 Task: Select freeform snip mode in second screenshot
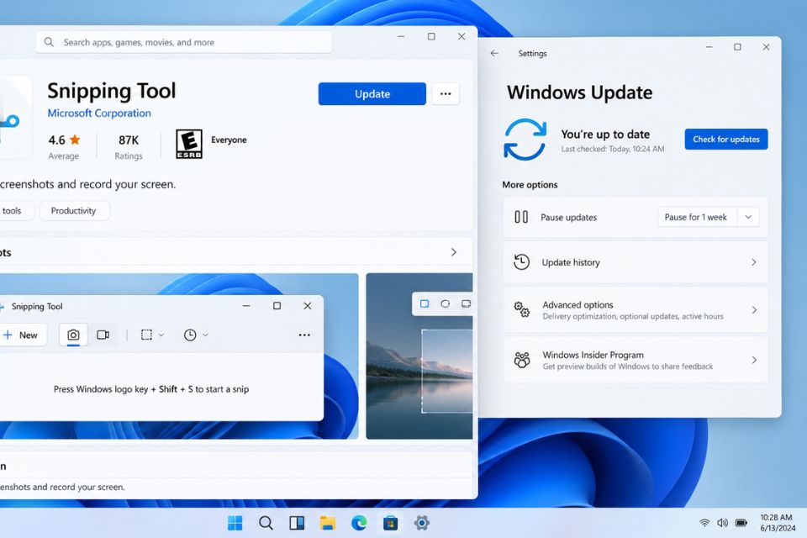coord(446,303)
